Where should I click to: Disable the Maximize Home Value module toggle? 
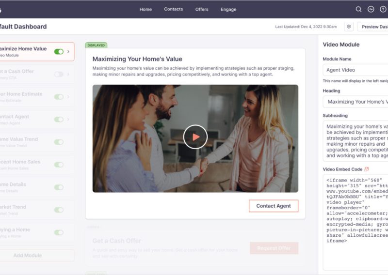[x=59, y=51]
